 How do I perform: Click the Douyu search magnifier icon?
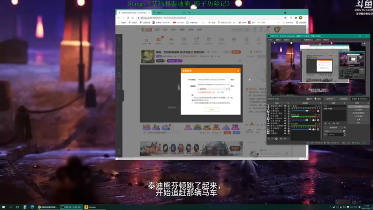click(248, 29)
